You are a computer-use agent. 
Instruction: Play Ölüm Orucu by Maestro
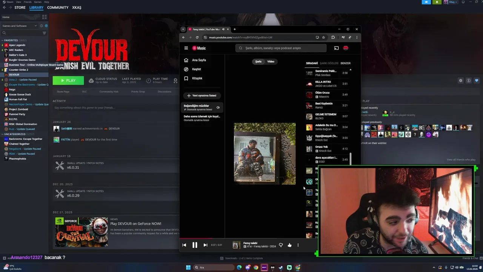point(327,94)
